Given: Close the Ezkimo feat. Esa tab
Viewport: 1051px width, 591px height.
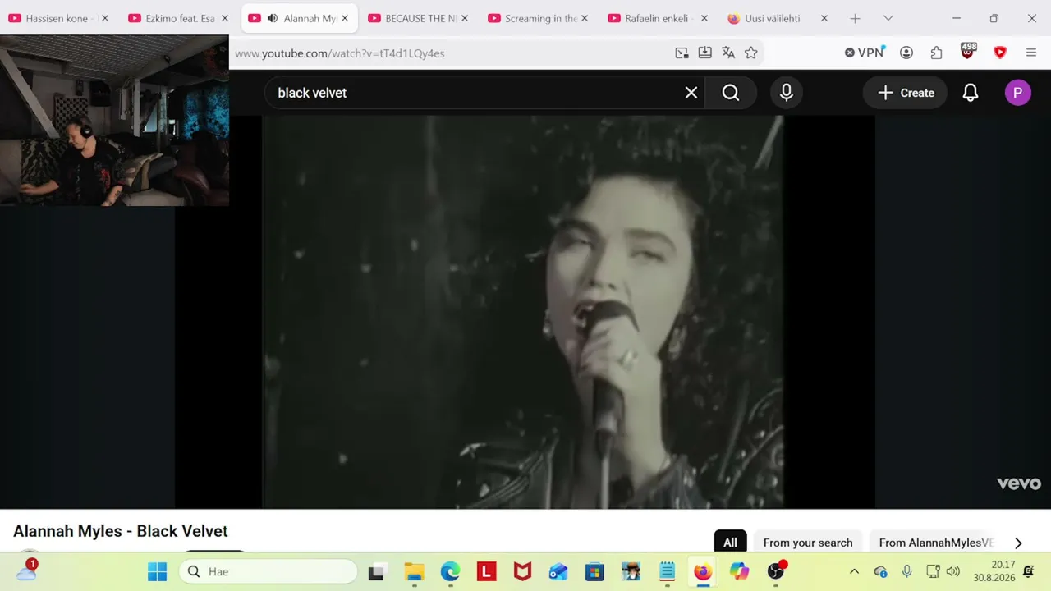Looking at the screenshot, I should 224,18.
